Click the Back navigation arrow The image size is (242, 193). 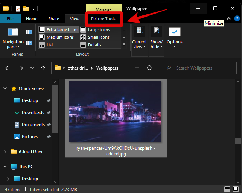tap(8, 68)
